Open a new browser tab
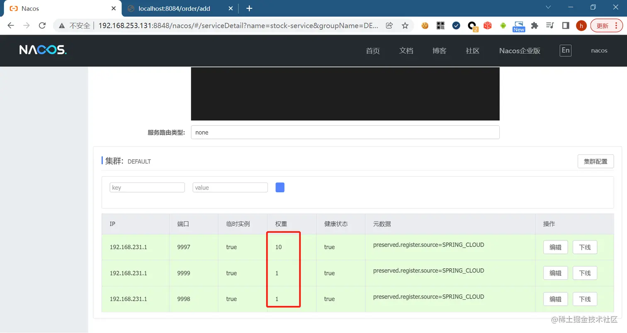The height and width of the screenshot is (333, 627). point(249,8)
